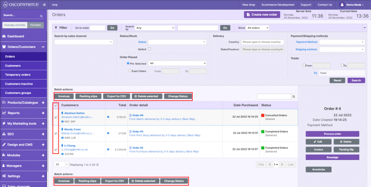Image resolution: width=371 pixels, height=187 pixels.
Task: Open the Payment Method dropdown
Action: coord(341,42)
